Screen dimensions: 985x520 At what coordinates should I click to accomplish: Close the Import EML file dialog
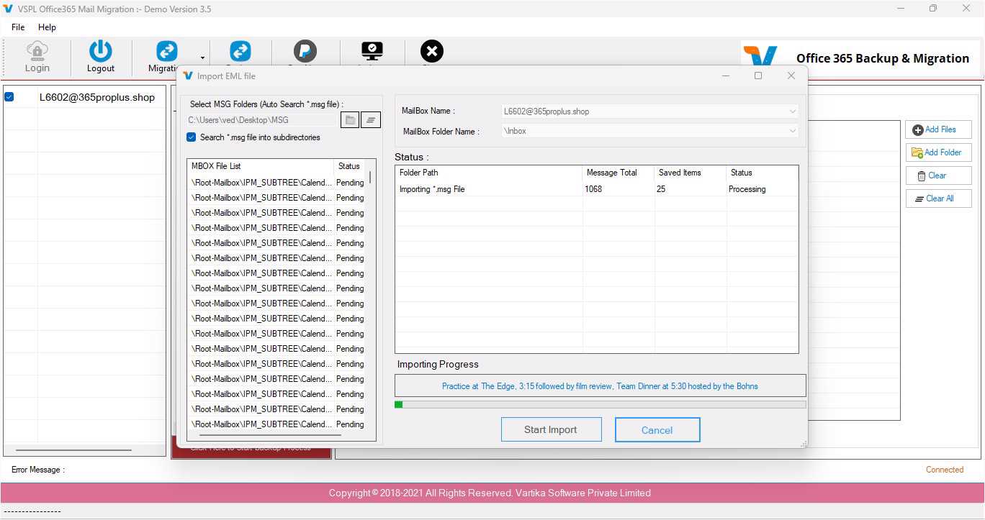[x=791, y=76]
